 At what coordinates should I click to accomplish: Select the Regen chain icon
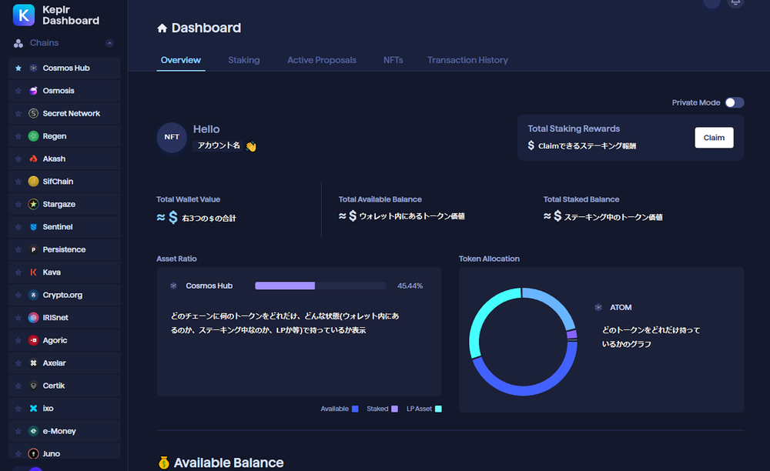tap(33, 136)
